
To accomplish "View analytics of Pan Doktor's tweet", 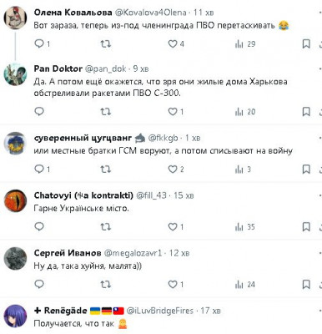I will tap(245, 112).
